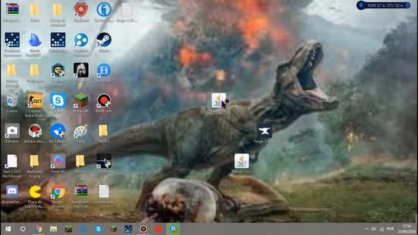Open the Wallpaper Engine folder
418x235 pixels.
(x=35, y=161)
